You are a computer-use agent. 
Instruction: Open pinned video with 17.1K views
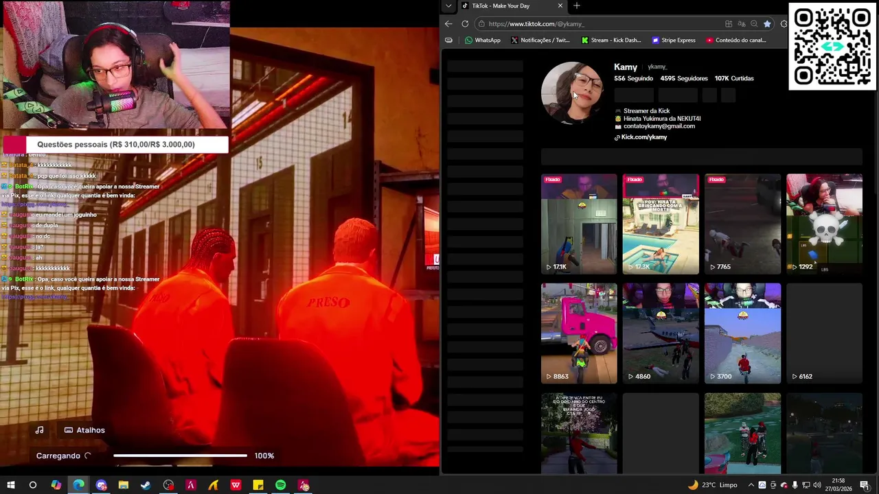coord(579,224)
